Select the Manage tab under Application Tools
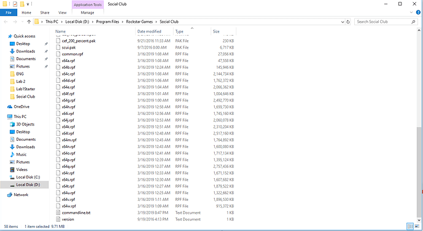This screenshot has height=231, width=423. pyautogui.click(x=87, y=12)
